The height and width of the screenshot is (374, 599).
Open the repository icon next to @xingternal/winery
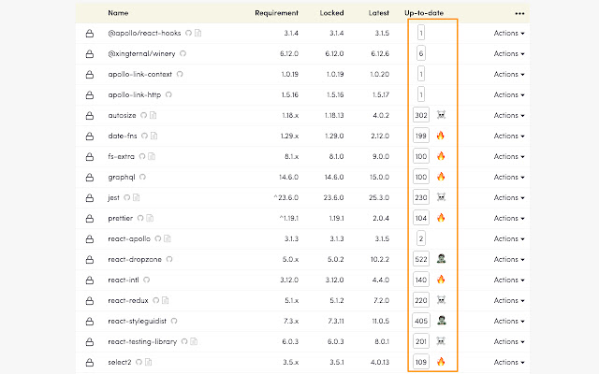click(x=183, y=53)
